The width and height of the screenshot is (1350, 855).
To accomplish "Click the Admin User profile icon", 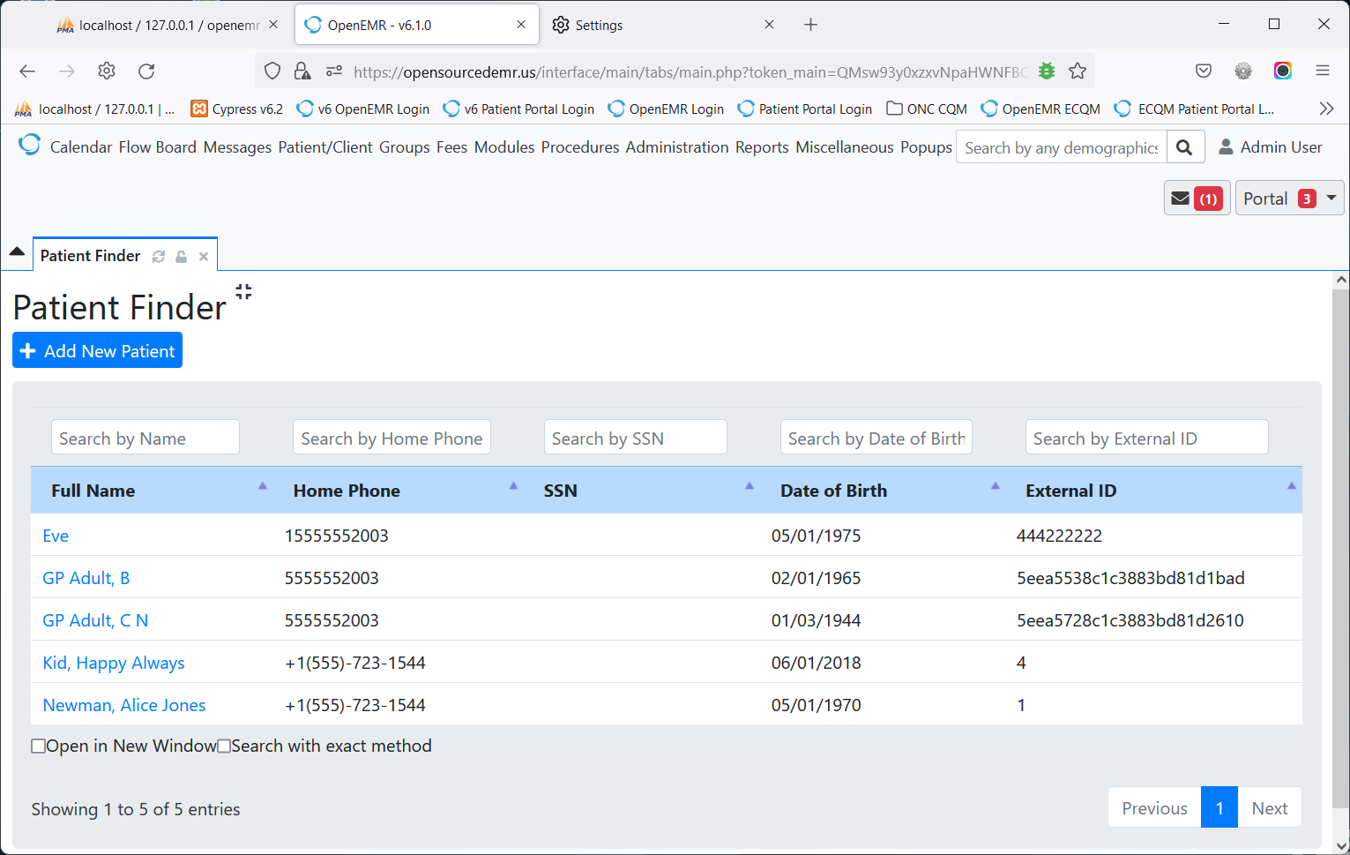I will point(1227,146).
